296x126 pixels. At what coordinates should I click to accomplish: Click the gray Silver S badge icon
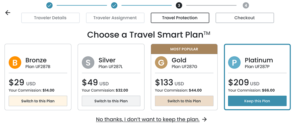(x=88, y=63)
